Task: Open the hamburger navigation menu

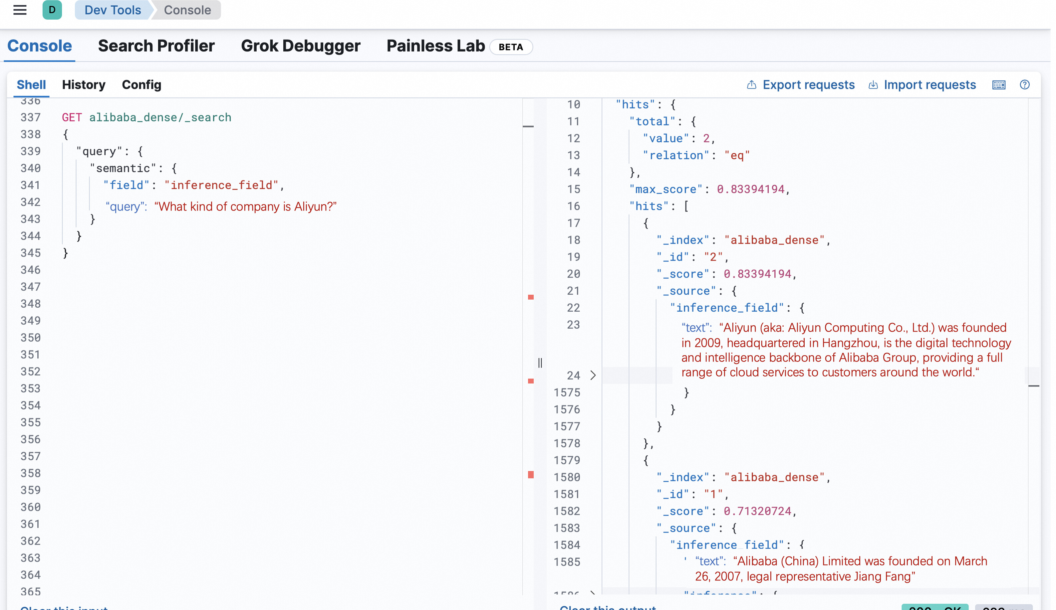Action: [x=20, y=10]
